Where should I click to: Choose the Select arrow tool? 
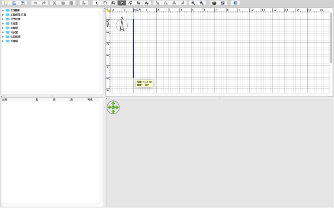(97, 3)
